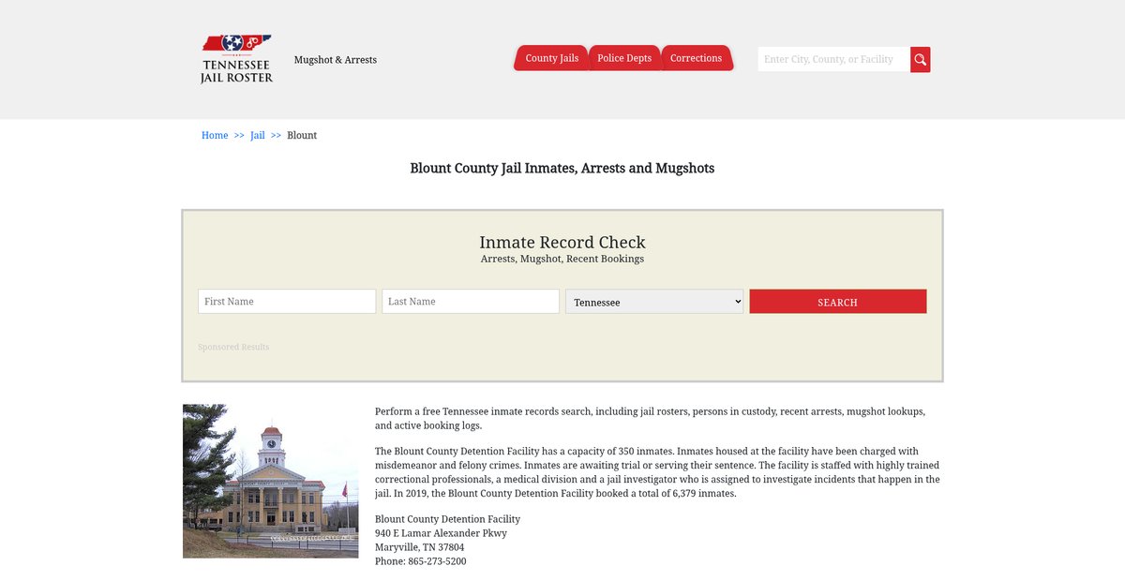Viewport: 1125px width, 581px height.
Task: Focus the city, county, or facility search box
Action: (833, 59)
